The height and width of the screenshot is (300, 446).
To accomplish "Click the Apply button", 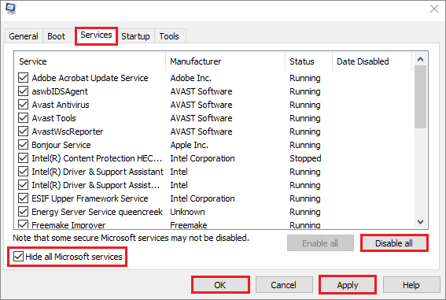I will click(x=348, y=285).
